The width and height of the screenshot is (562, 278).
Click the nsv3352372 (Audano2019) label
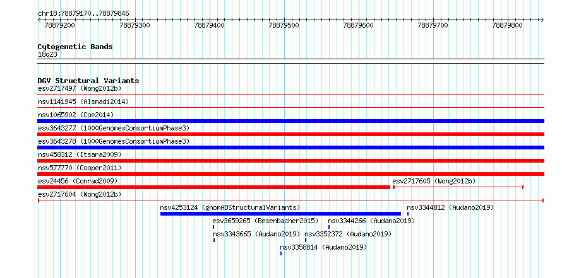click(348, 234)
